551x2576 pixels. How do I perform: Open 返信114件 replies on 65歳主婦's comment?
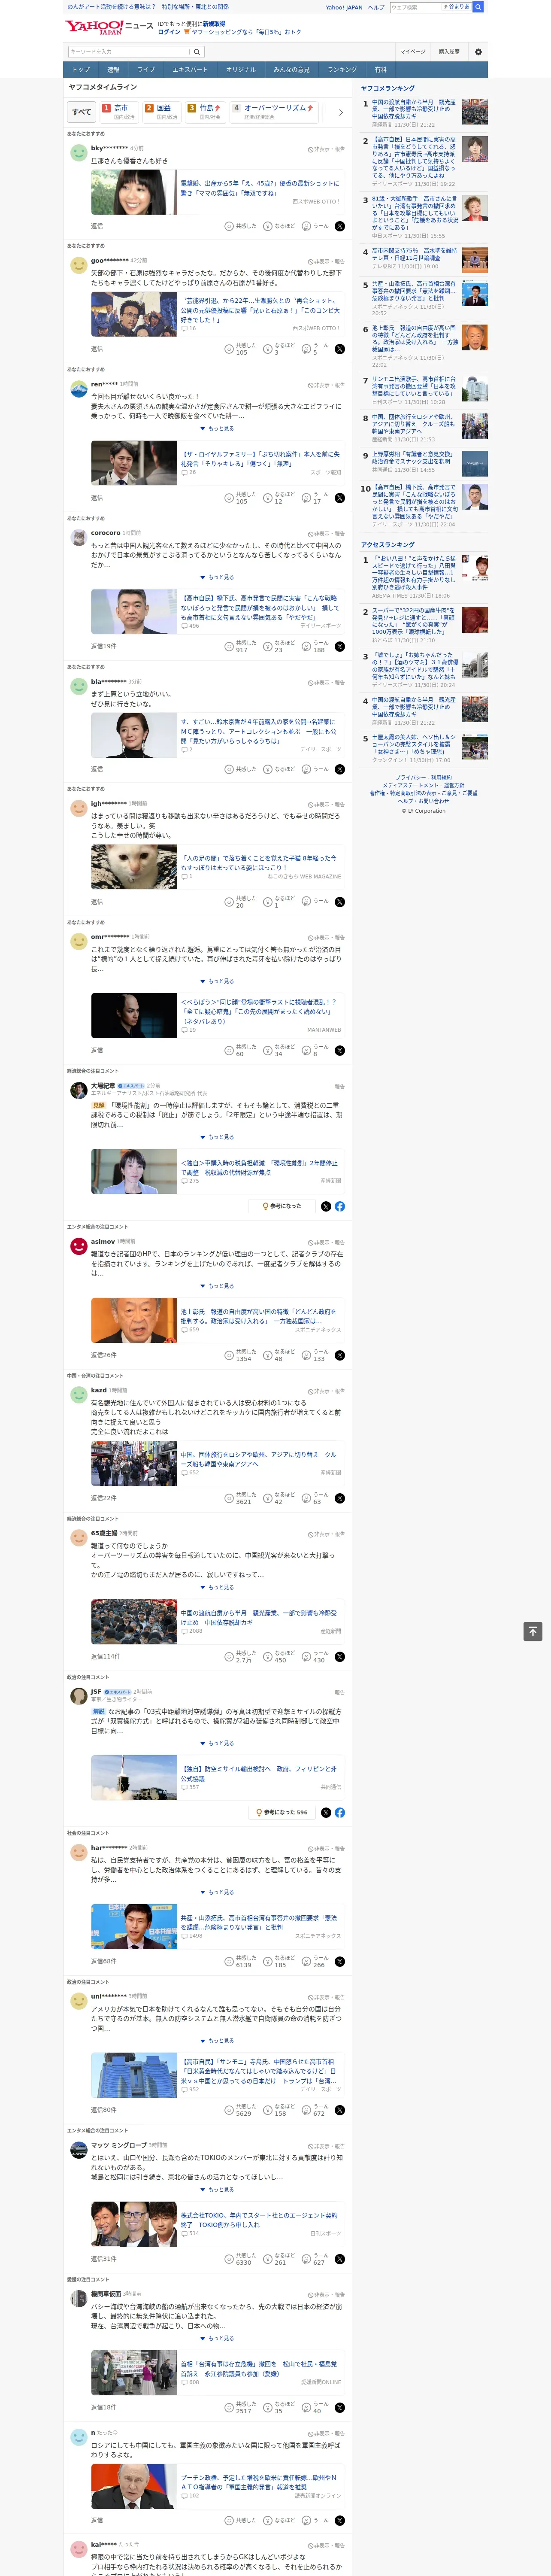tap(105, 1657)
